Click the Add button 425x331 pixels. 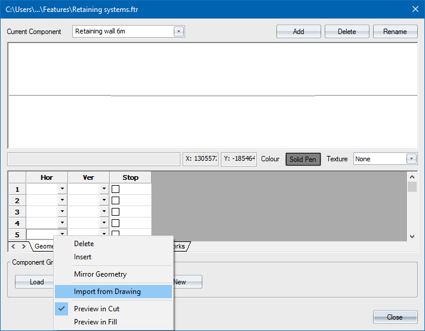[298, 32]
